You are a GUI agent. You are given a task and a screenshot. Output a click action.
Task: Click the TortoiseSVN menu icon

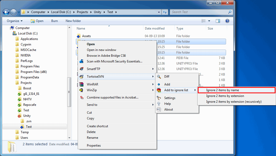tap(81, 77)
